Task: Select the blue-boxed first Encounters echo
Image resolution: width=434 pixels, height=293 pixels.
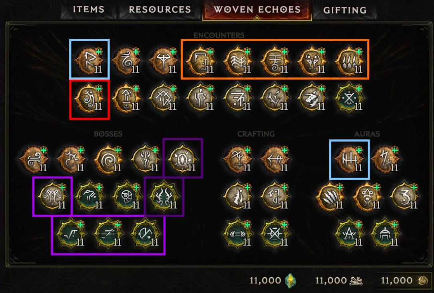Action: point(90,59)
